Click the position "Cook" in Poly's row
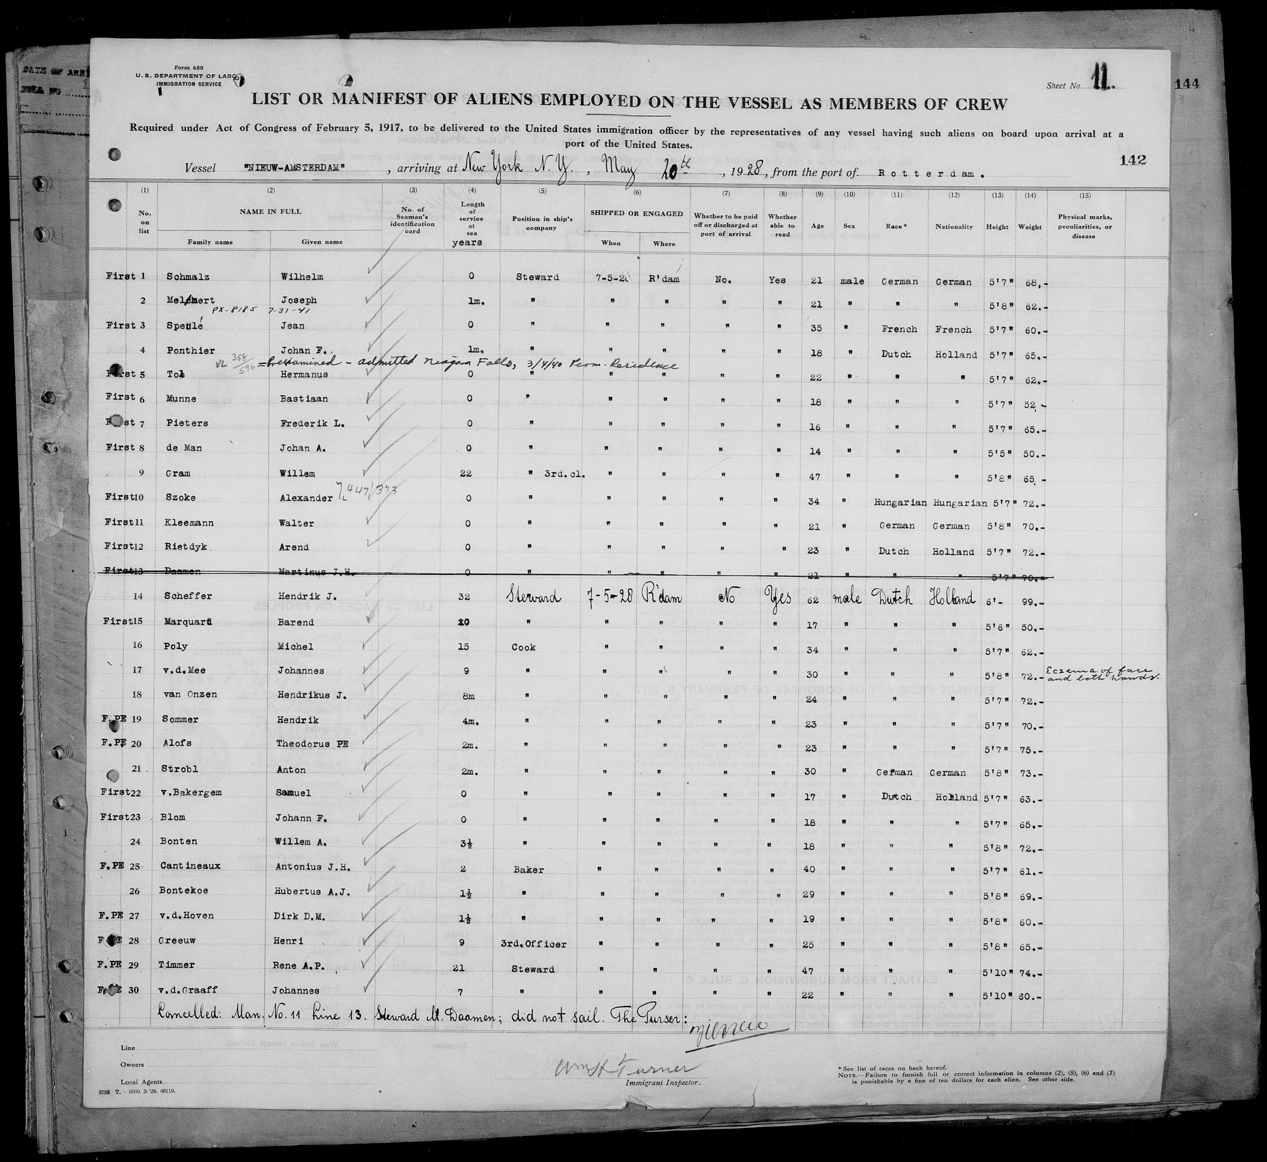Viewport: 1267px width, 1162px height. 523,646
